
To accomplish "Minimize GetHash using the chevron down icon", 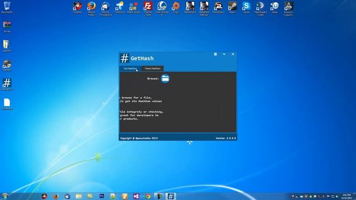I will coord(224,54).
